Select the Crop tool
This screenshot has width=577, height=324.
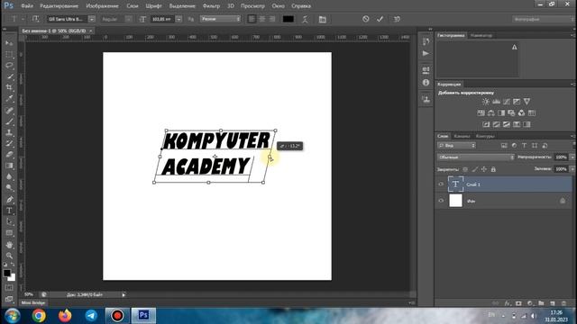click(9, 87)
